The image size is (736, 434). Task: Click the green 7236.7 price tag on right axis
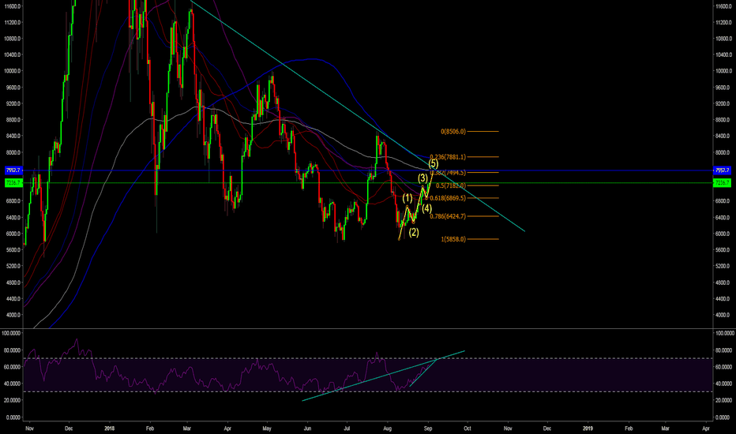click(722, 182)
